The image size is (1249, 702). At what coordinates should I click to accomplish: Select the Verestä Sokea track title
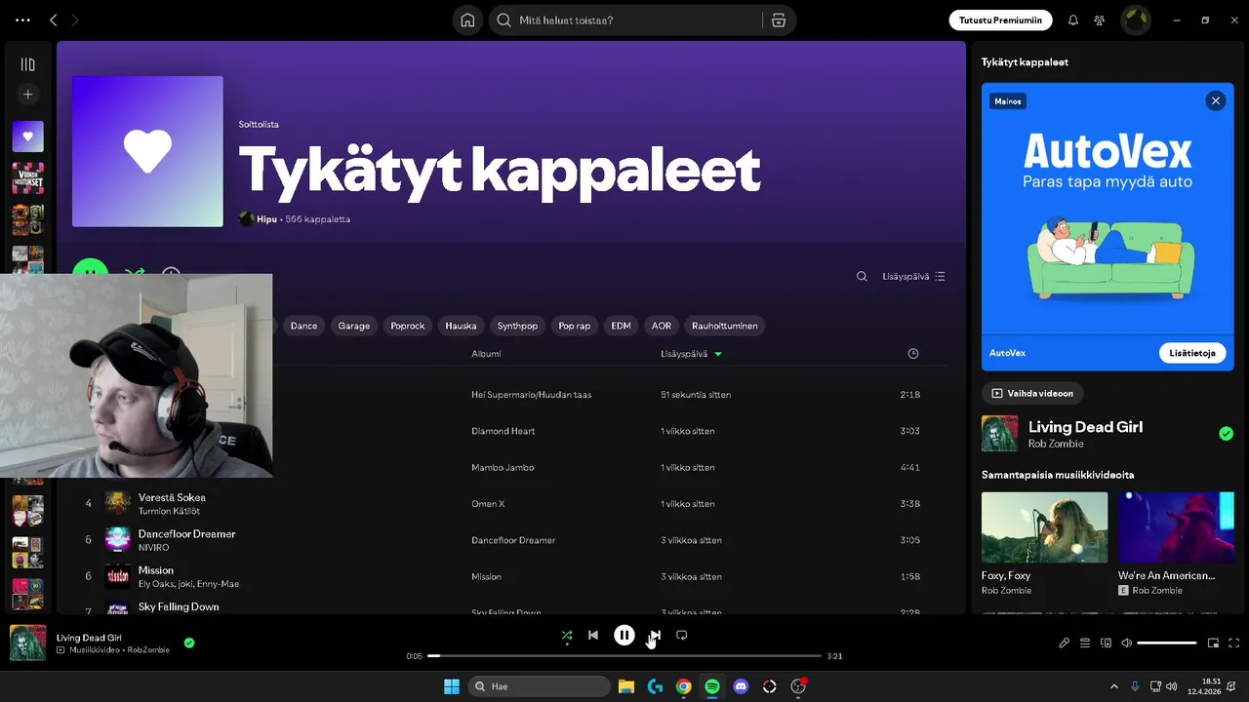(x=172, y=497)
